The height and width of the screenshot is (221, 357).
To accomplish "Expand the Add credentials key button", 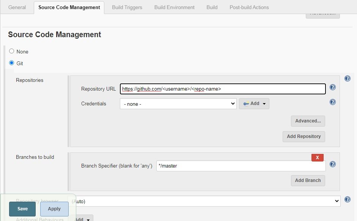I will tap(254, 103).
